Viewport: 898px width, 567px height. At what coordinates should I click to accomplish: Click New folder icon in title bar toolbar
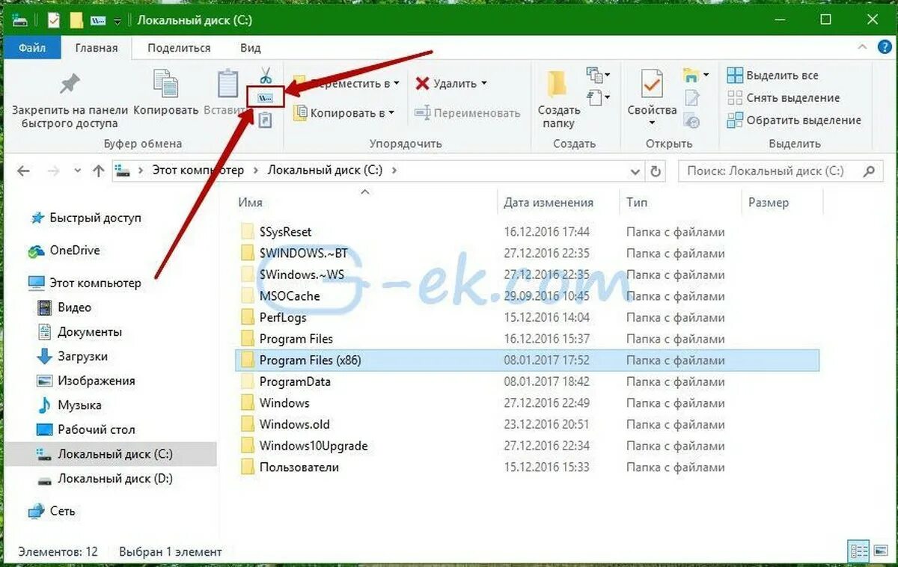(x=76, y=19)
